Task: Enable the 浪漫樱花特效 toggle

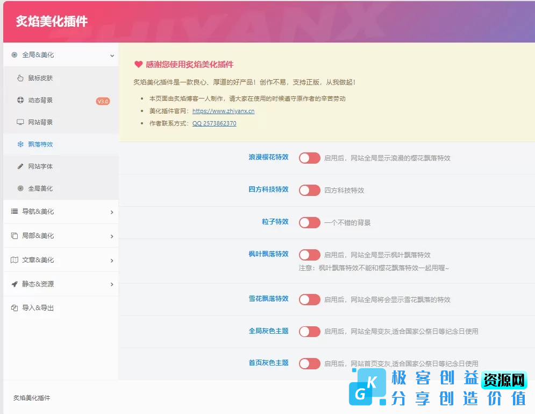Action: click(309, 158)
